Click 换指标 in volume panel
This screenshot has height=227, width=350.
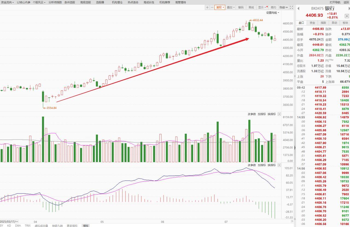tap(272, 114)
